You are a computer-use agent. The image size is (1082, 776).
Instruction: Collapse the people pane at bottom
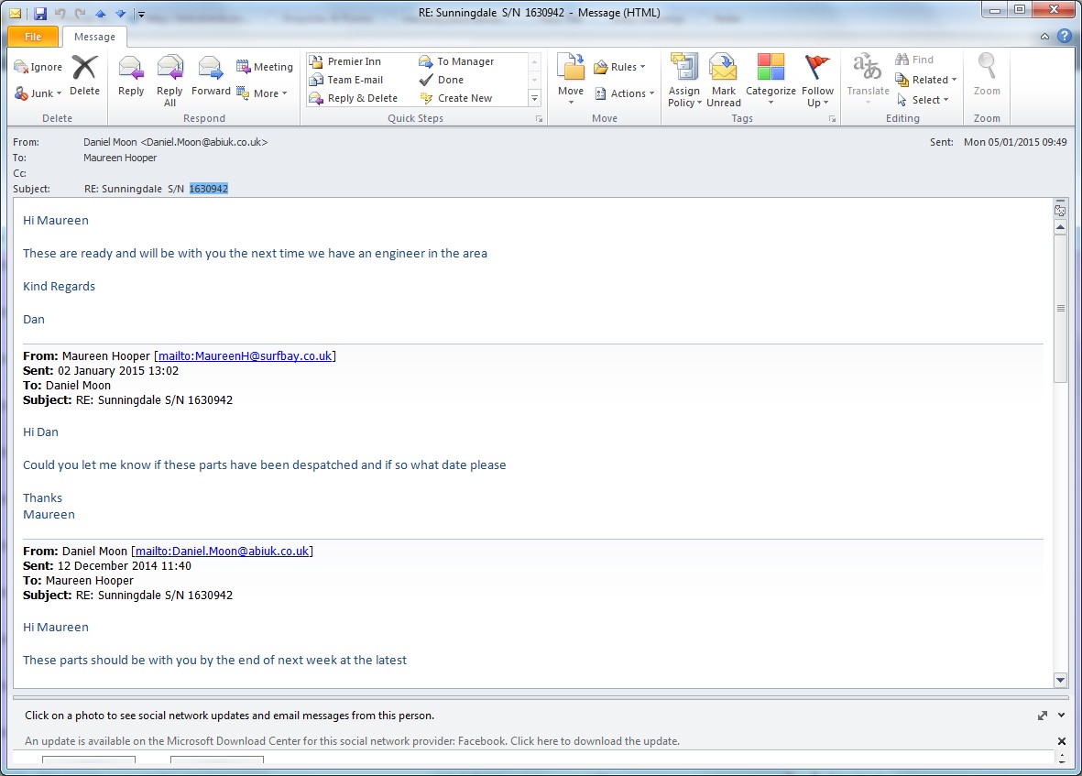coord(1061,716)
